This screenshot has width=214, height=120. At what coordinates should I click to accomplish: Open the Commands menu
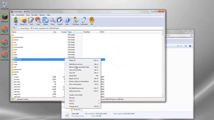point(20,15)
